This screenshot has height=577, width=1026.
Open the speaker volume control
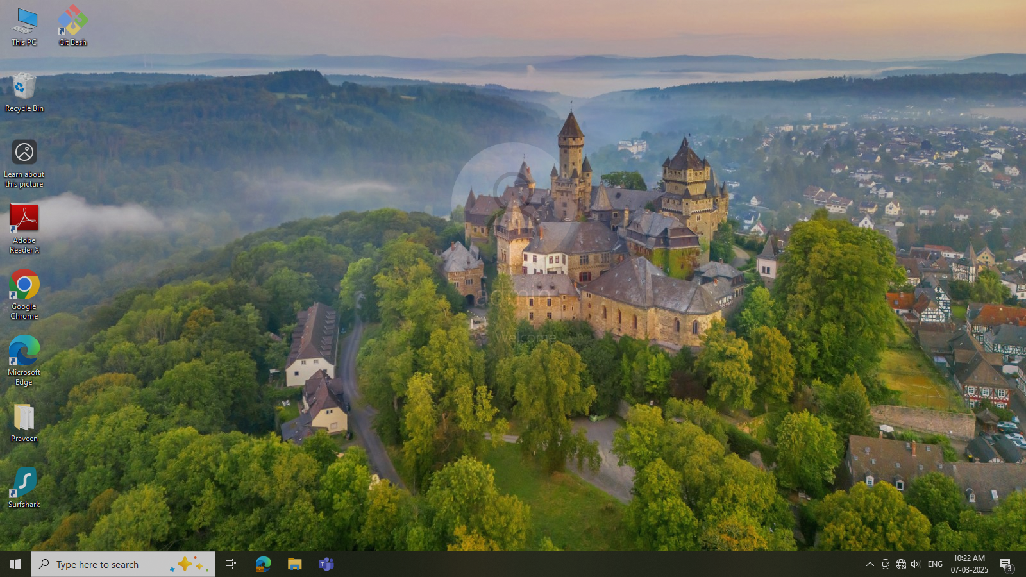(x=916, y=564)
